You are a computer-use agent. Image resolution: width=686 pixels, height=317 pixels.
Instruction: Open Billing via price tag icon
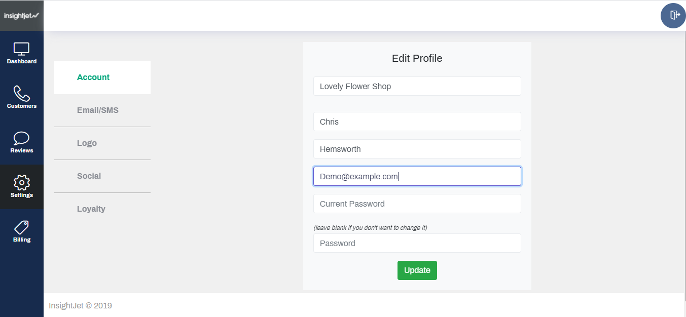21,227
